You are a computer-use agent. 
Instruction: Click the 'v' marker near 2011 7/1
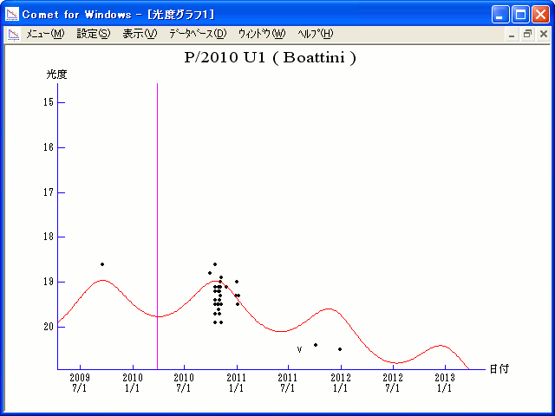299,349
